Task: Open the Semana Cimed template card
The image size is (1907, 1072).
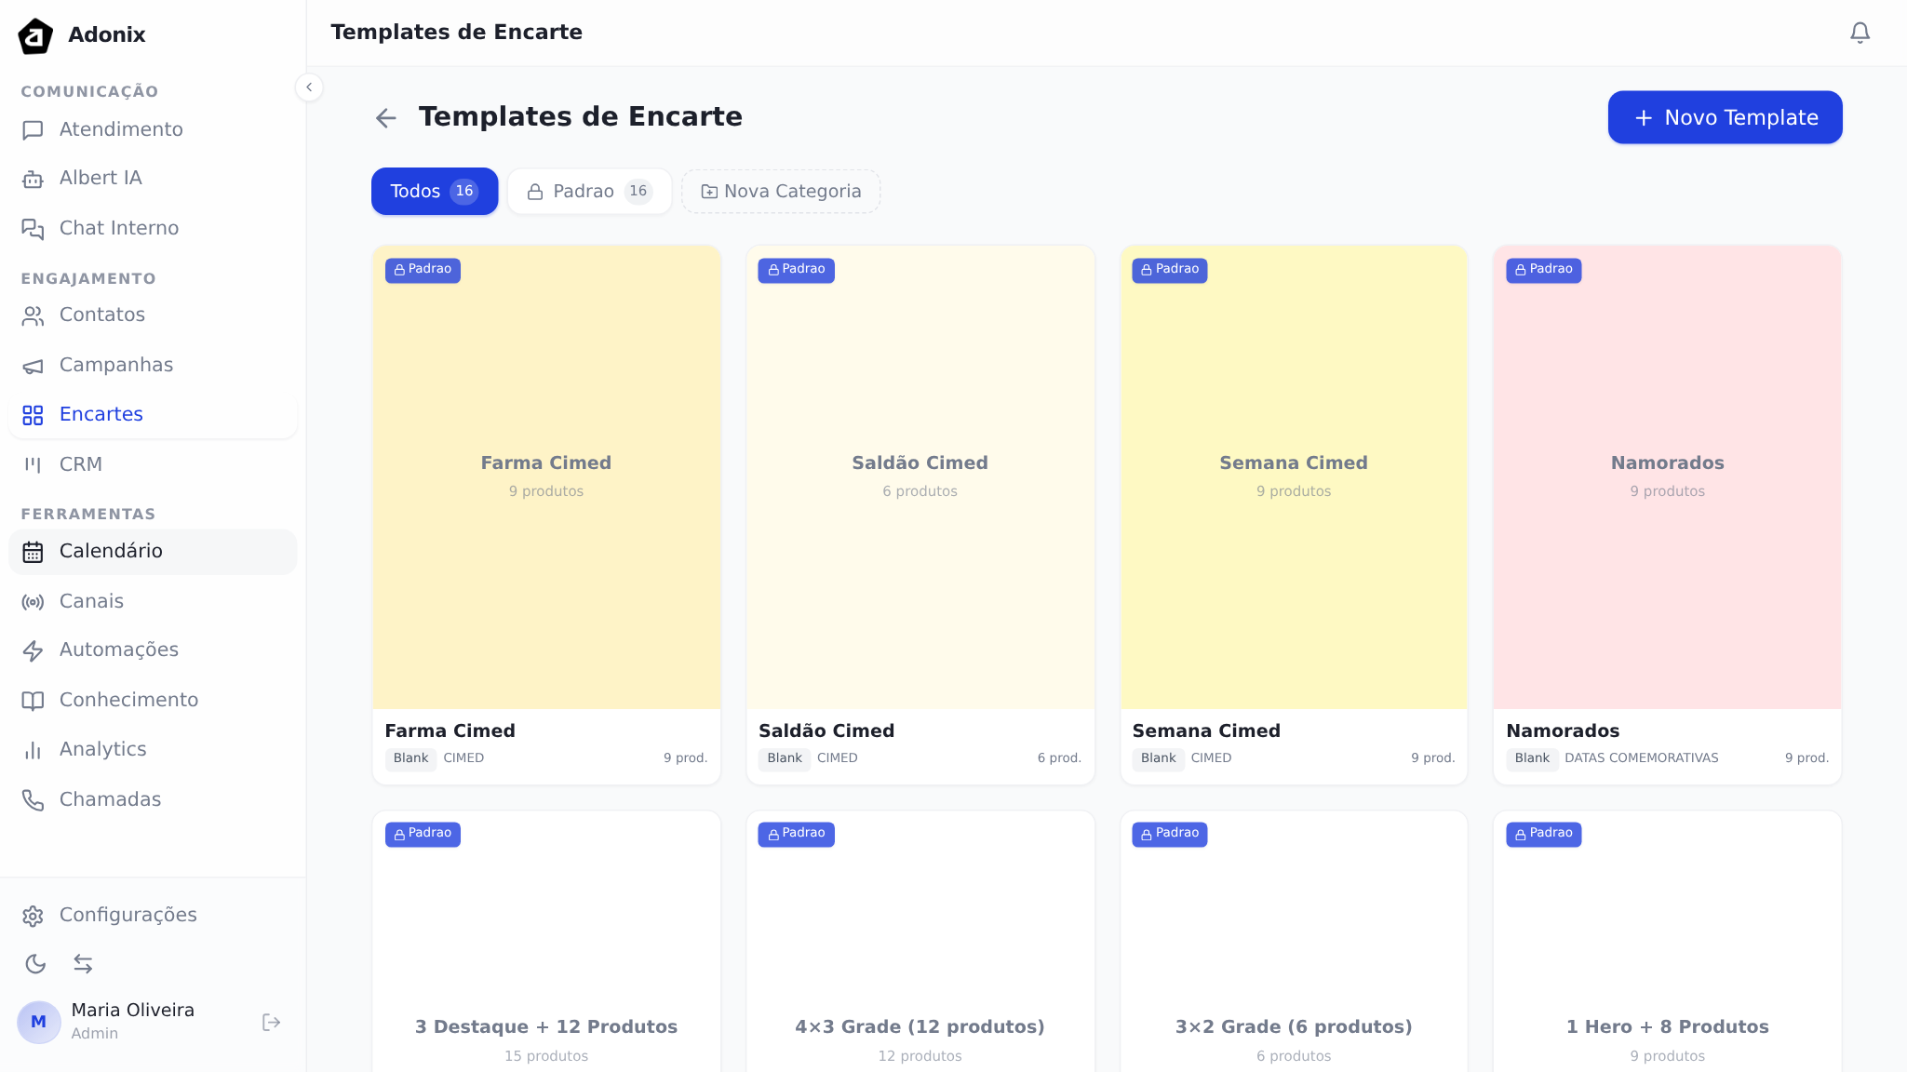Action: click(x=1293, y=476)
